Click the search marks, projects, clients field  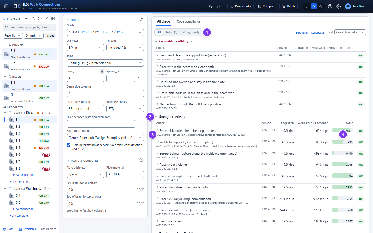(x=29, y=27)
